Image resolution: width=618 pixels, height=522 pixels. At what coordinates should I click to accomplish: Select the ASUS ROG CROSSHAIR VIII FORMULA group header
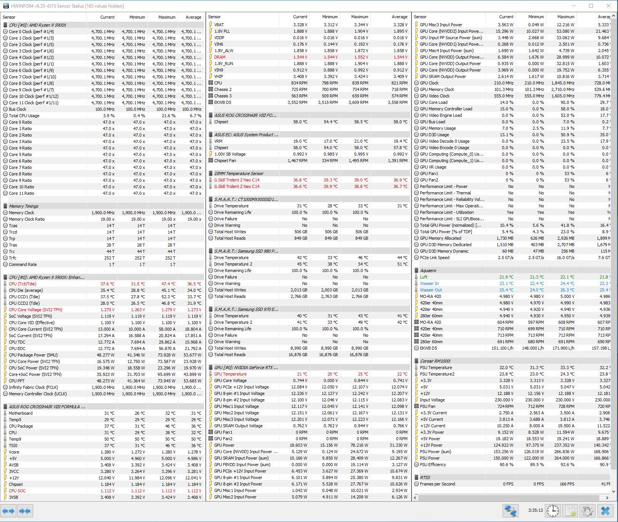[x=102, y=407]
